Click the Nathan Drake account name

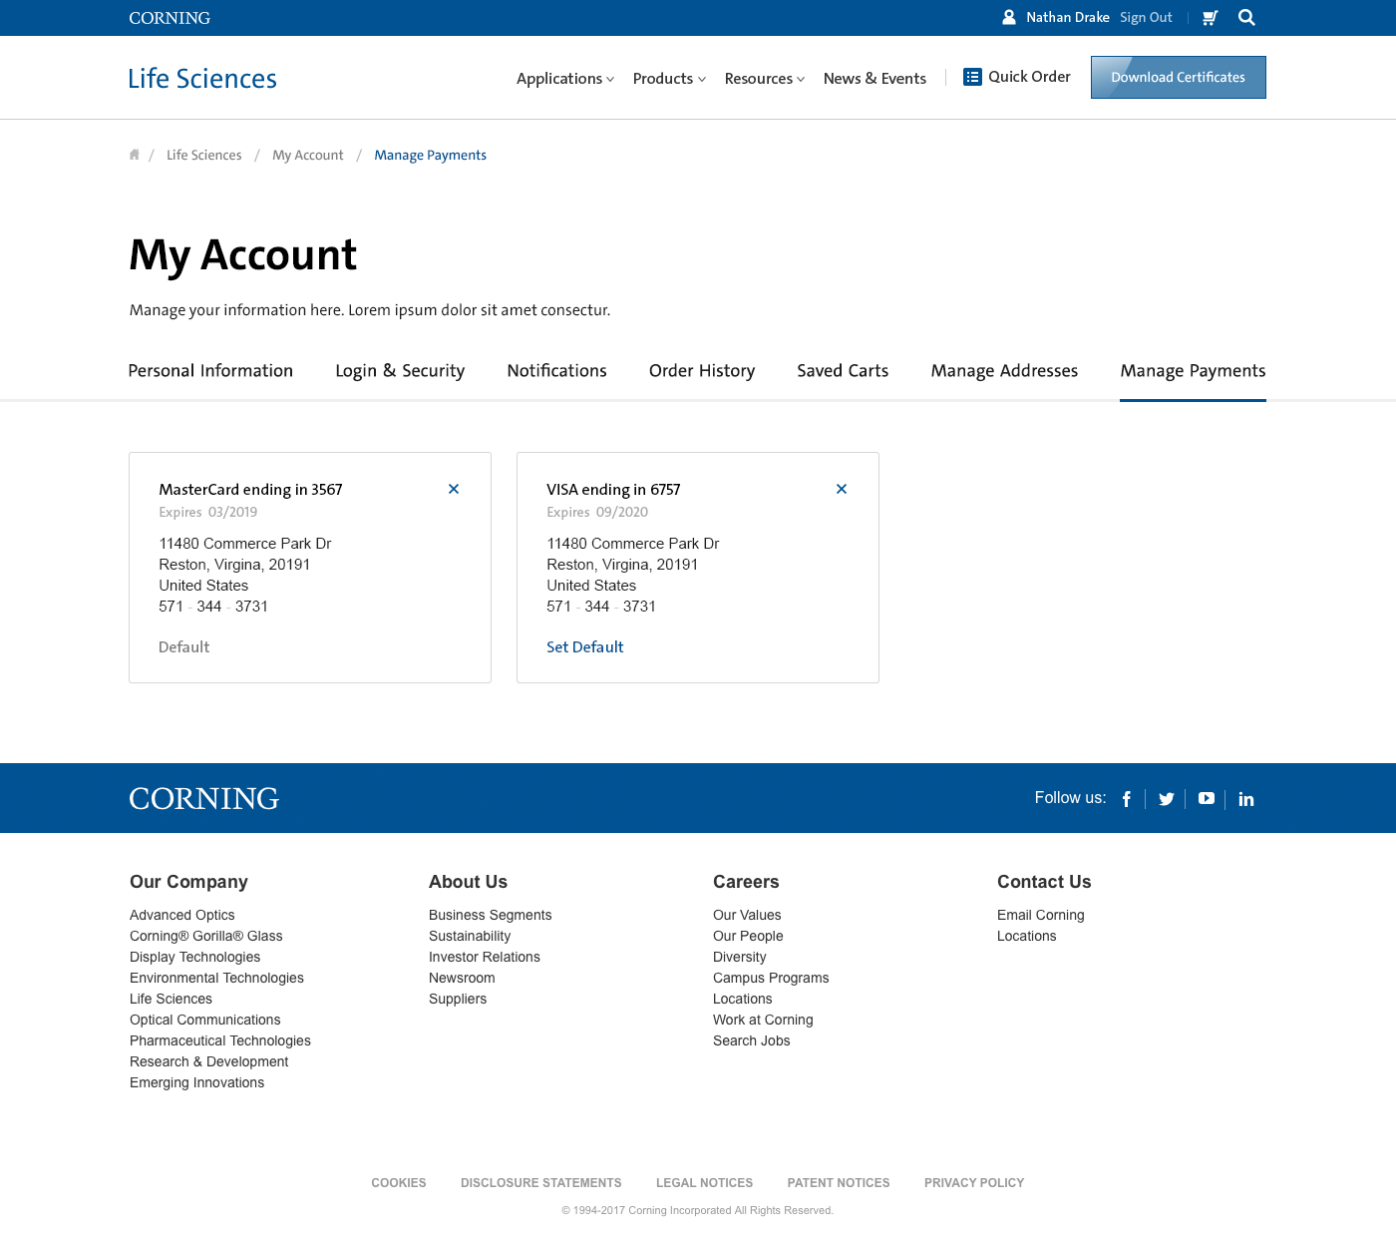[1068, 18]
